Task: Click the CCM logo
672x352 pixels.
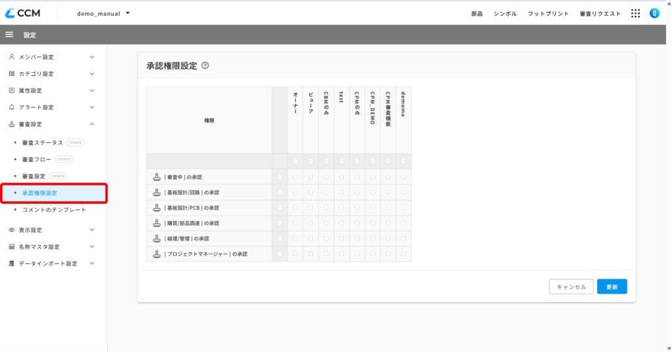Action: point(23,13)
